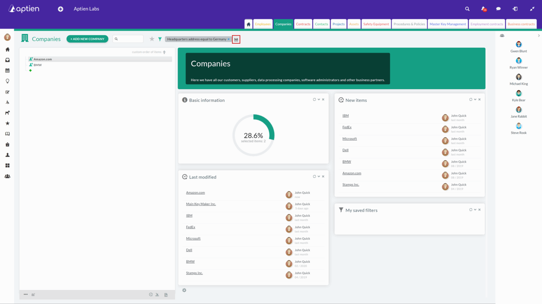Viewport: 542px width, 304px height.
Task: Close the My saved filters widget
Action: (x=480, y=210)
